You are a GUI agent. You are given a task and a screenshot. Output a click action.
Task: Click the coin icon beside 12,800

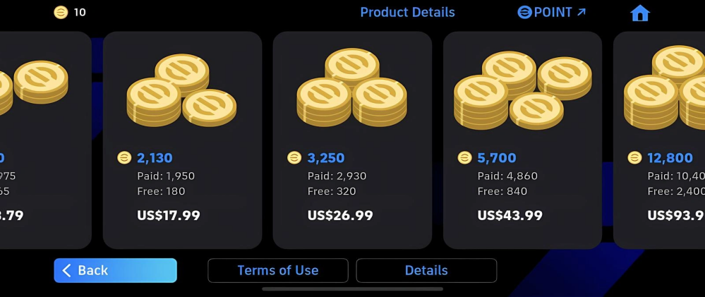pyautogui.click(x=634, y=158)
